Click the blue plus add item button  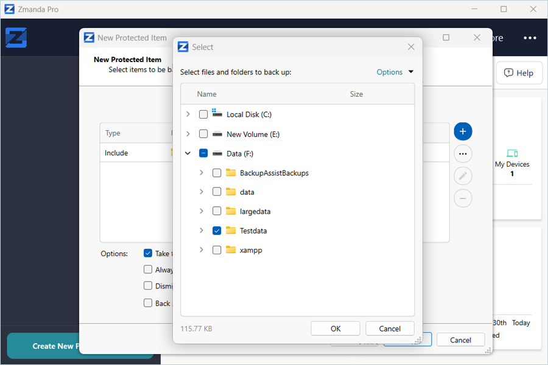coord(463,131)
